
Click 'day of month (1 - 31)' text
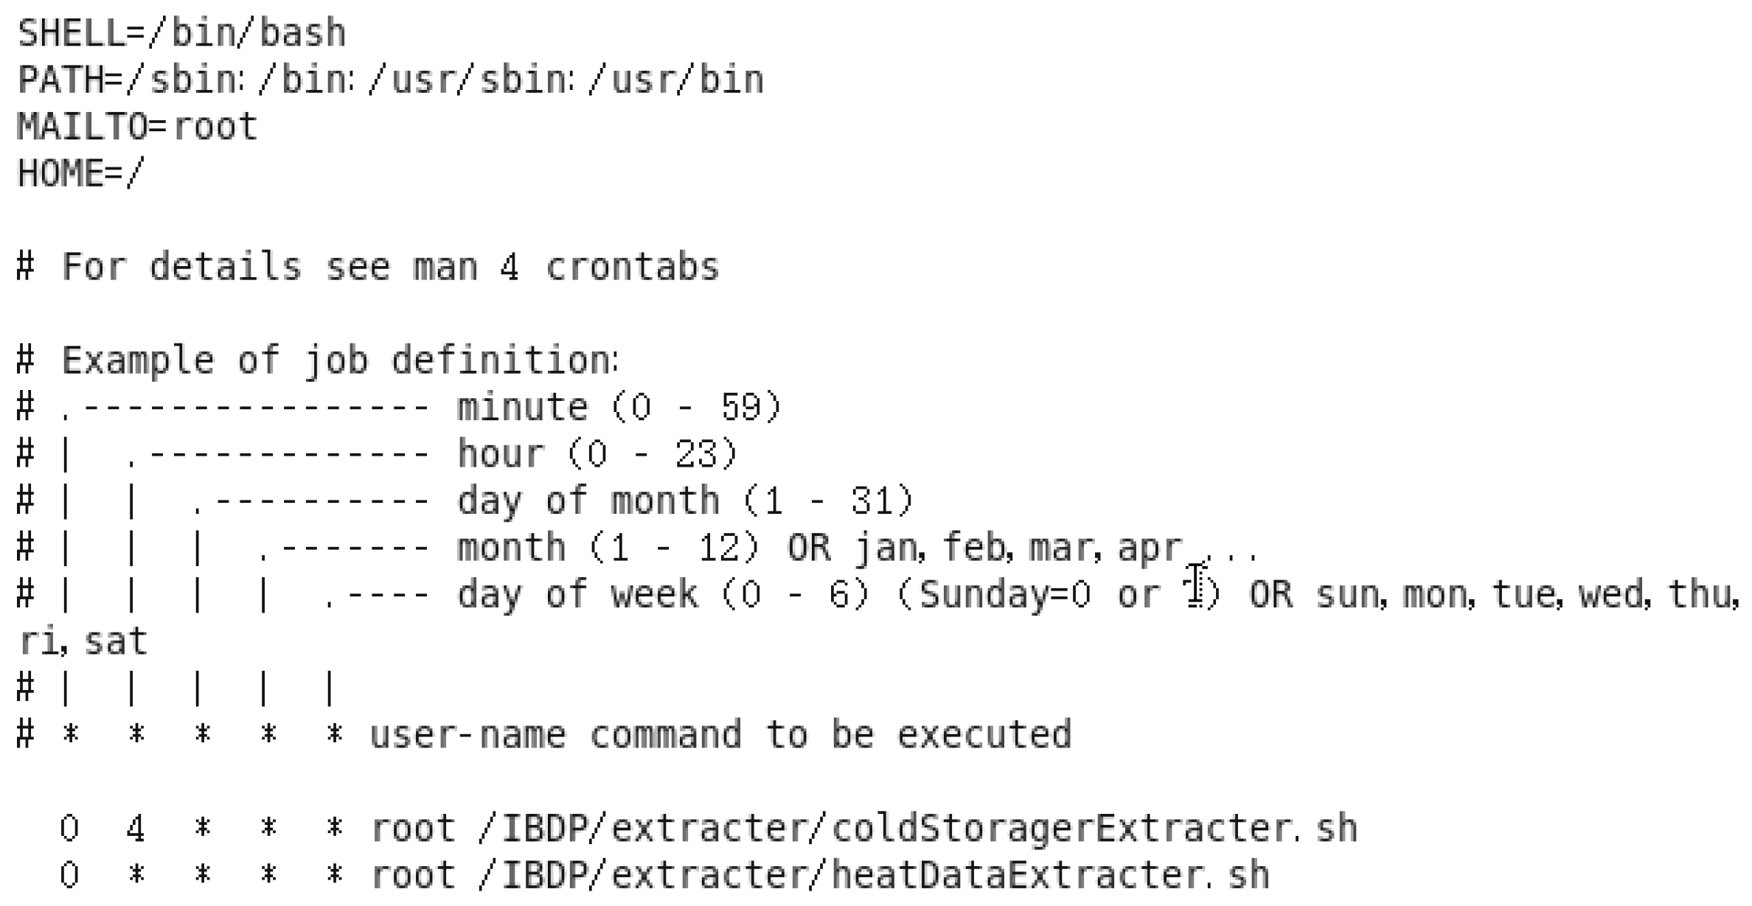(685, 501)
